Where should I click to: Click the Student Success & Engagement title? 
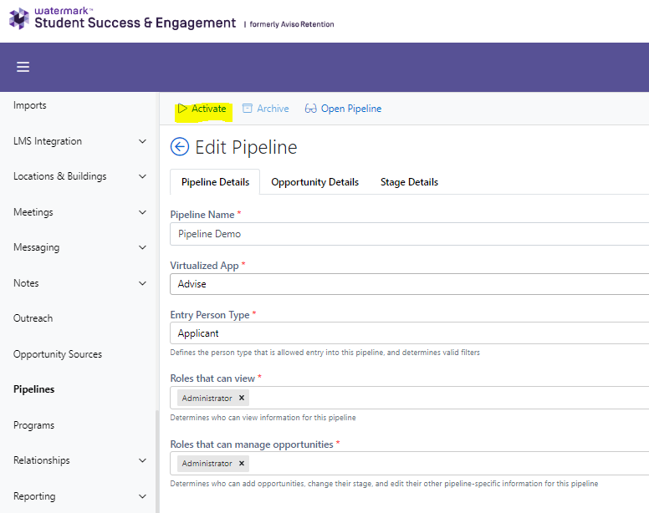135,23
